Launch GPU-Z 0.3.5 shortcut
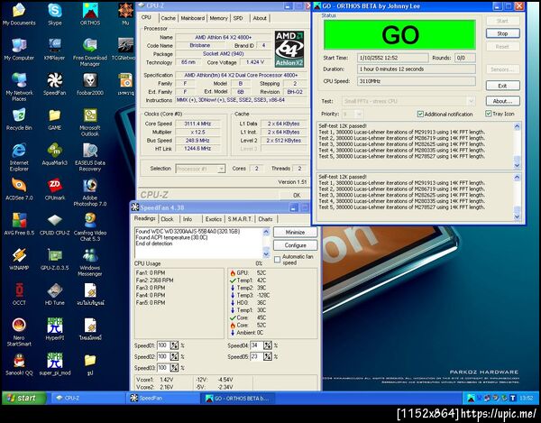This screenshot has height=423, width=541. [54, 260]
